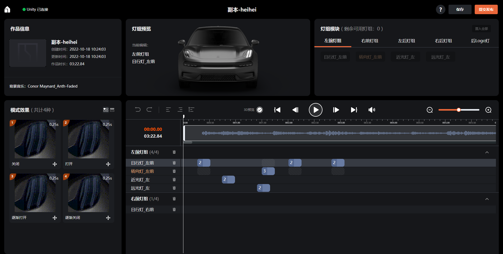Click the align-to-playhead toolbar icon
This screenshot has width=503, height=254.
point(191,110)
